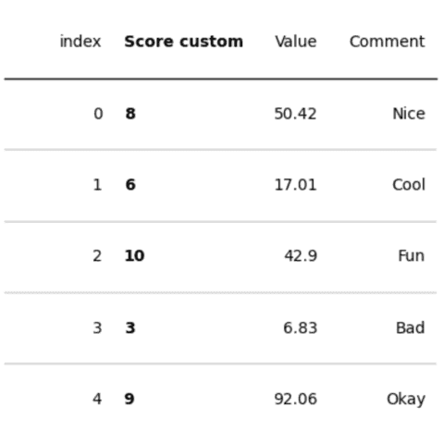Click row index 0 cell
The image size is (444, 444).
point(98,114)
